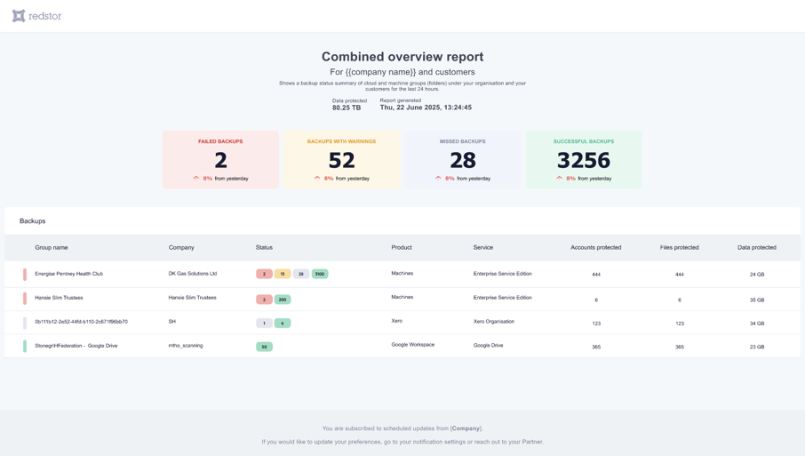The height and width of the screenshot is (456, 805).
Task: Click the Redstor logo icon
Action: point(19,16)
